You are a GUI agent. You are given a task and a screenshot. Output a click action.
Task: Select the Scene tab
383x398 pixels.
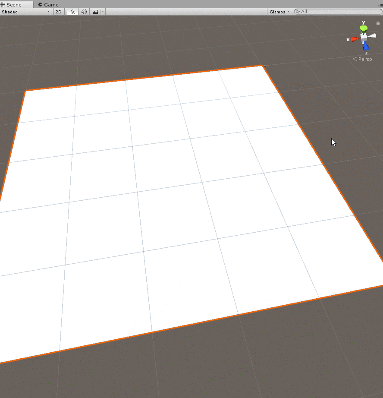(14, 5)
